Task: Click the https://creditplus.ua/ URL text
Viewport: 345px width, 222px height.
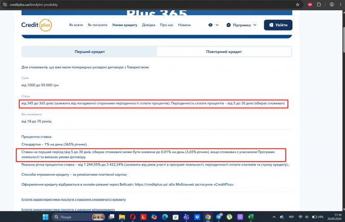Action: [151, 184]
